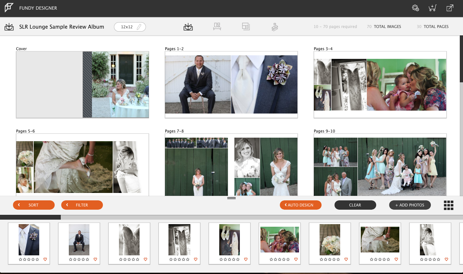Open app settings via the gears icon

[x=415, y=8]
